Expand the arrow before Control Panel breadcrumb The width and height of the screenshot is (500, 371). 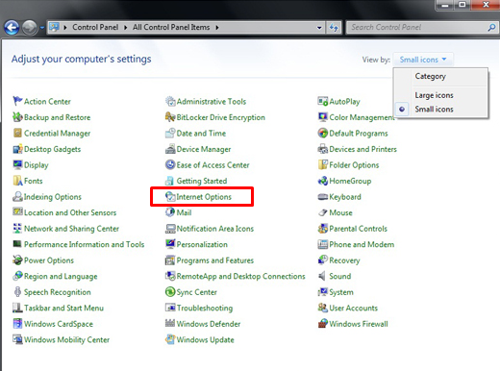point(65,28)
